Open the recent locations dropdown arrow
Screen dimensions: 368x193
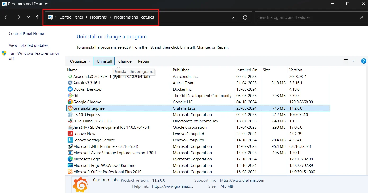[x=28, y=17]
